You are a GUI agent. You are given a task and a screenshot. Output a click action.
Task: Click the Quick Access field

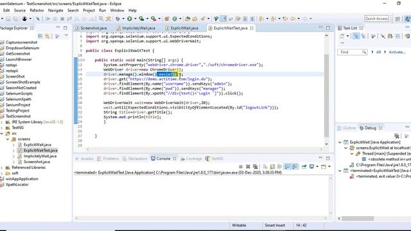pos(376,19)
